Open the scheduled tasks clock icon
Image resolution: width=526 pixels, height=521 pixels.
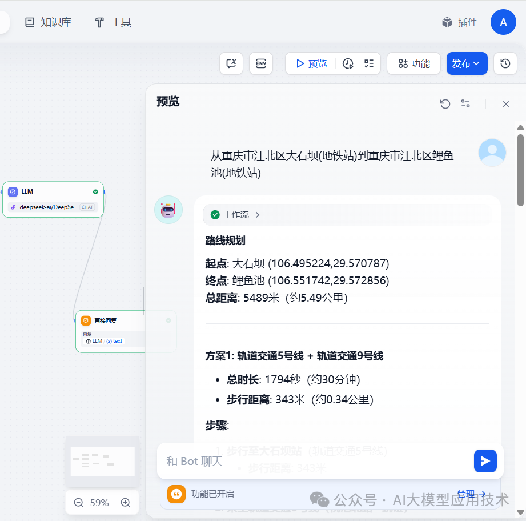(347, 63)
